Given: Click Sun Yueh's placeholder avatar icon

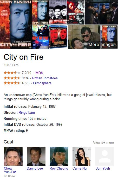Looking at the screenshot, I should 105,156.
